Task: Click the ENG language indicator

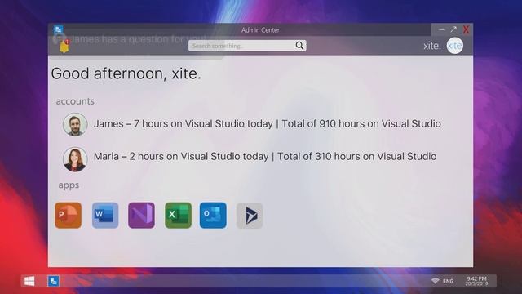Action: pos(448,281)
